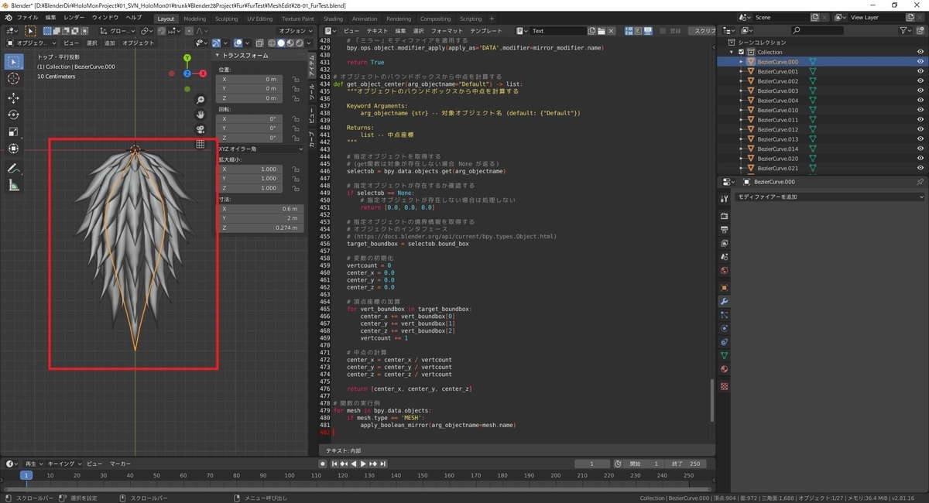Screen dimensions: 929x503
Task: Click the Z dimension field showing 0.274 m
Action: (259, 228)
